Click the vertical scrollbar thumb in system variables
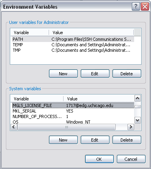 (x=138, y=107)
